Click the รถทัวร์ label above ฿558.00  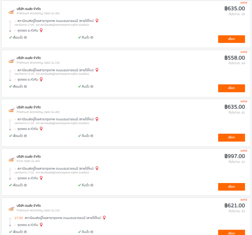[x=244, y=52]
